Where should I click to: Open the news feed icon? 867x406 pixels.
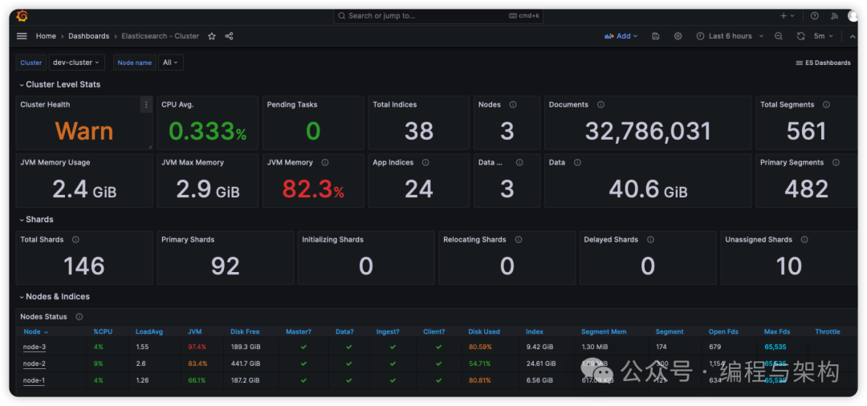click(x=835, y=16)
